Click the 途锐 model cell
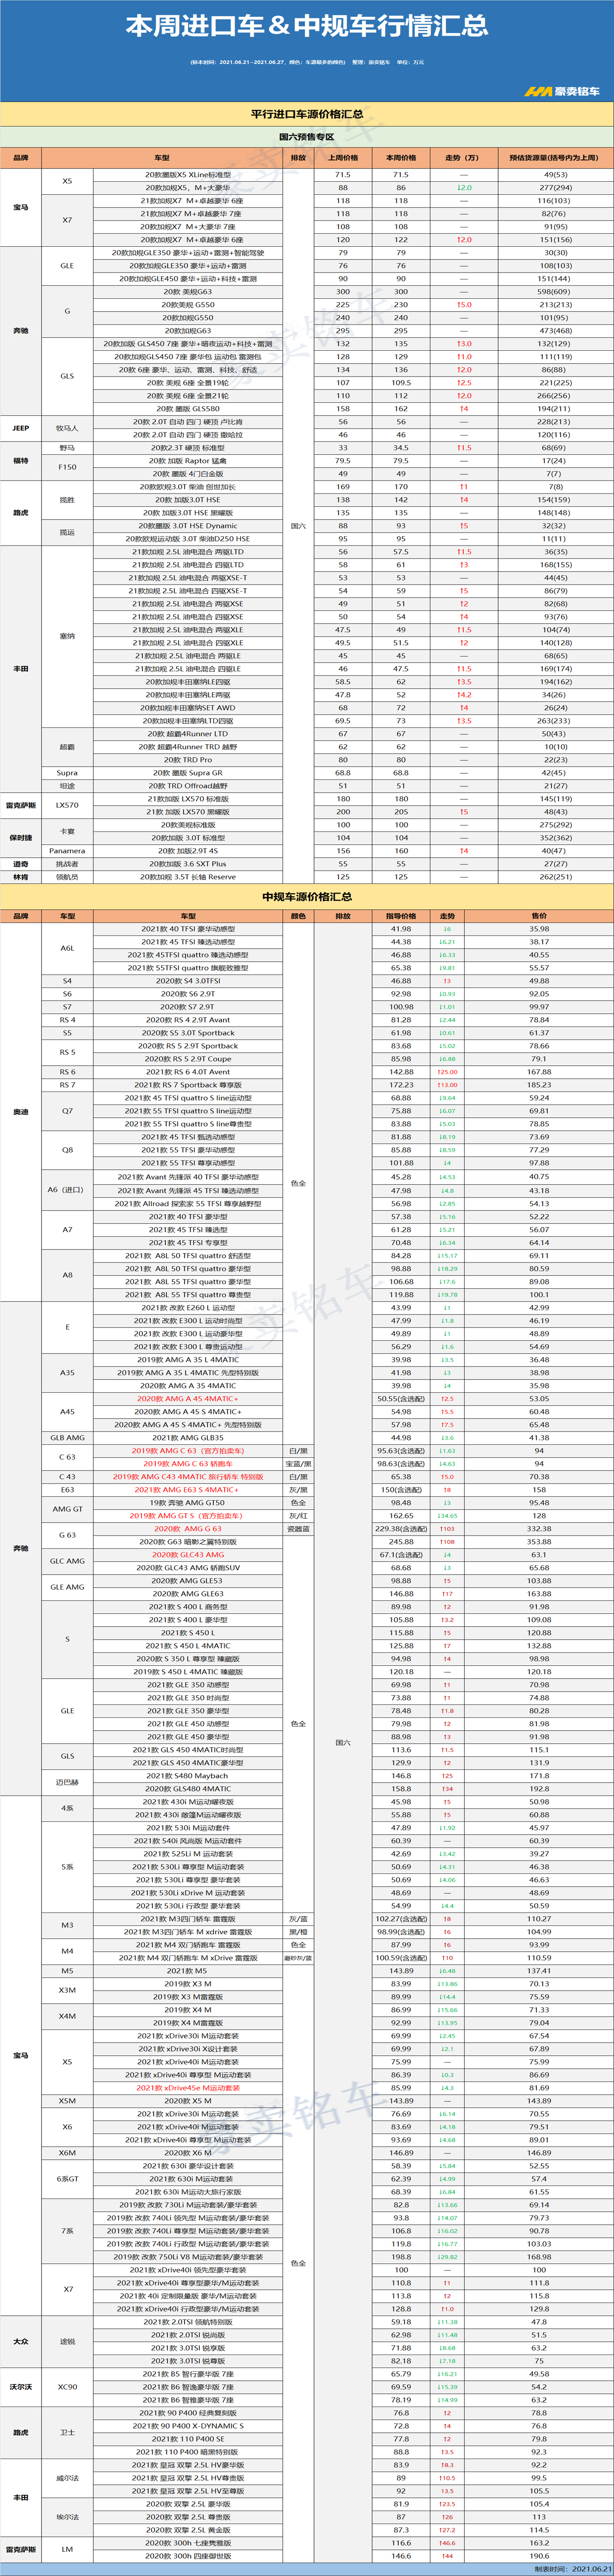This screenshot has height=2576, width=614. (x=67, y=2341)
